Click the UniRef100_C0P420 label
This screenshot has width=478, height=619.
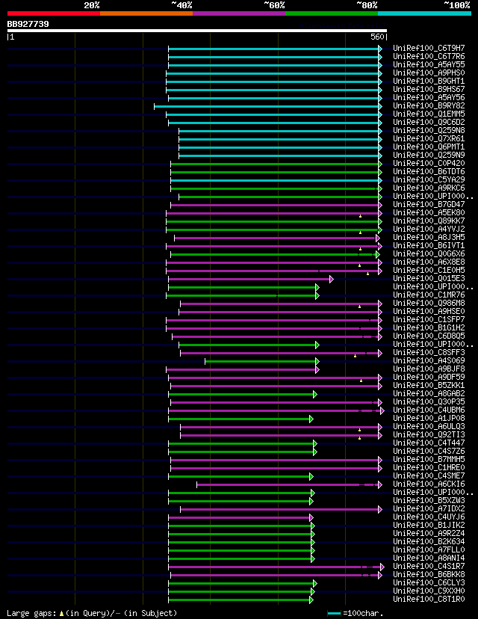tap(429, 163)
